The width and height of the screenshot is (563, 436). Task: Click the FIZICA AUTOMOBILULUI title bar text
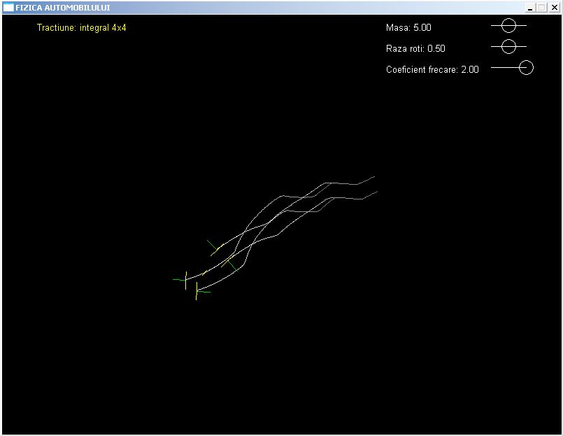click(63, 8)
